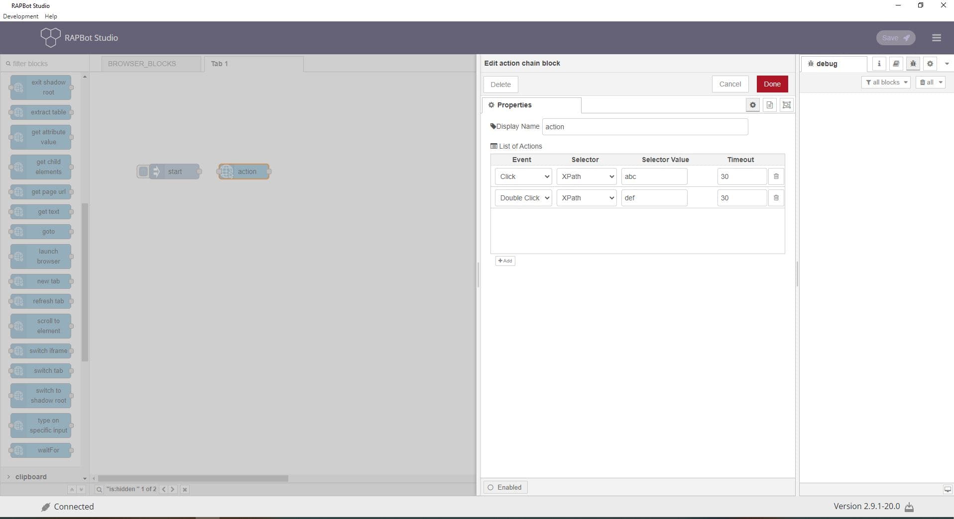
Task: Add a new action with +Add
Action: tap(505, 261)
